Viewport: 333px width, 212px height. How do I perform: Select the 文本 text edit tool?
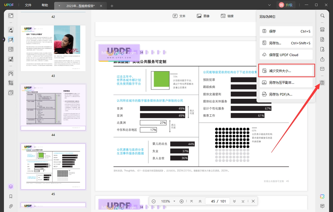pyautogui.click(x=179, y=16)
